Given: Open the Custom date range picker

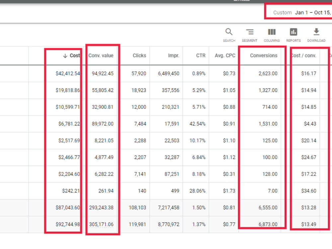Looking at the screenshot, I should [x=301, y=13].
